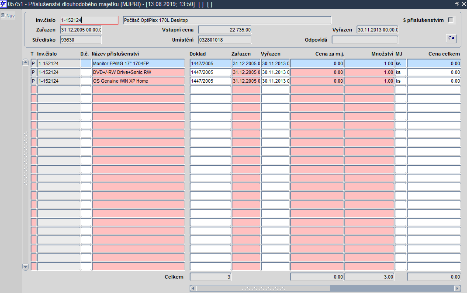Click the Doklad column header
The height and width of the screenshot is (293, 467).
[x=198, y=54]
